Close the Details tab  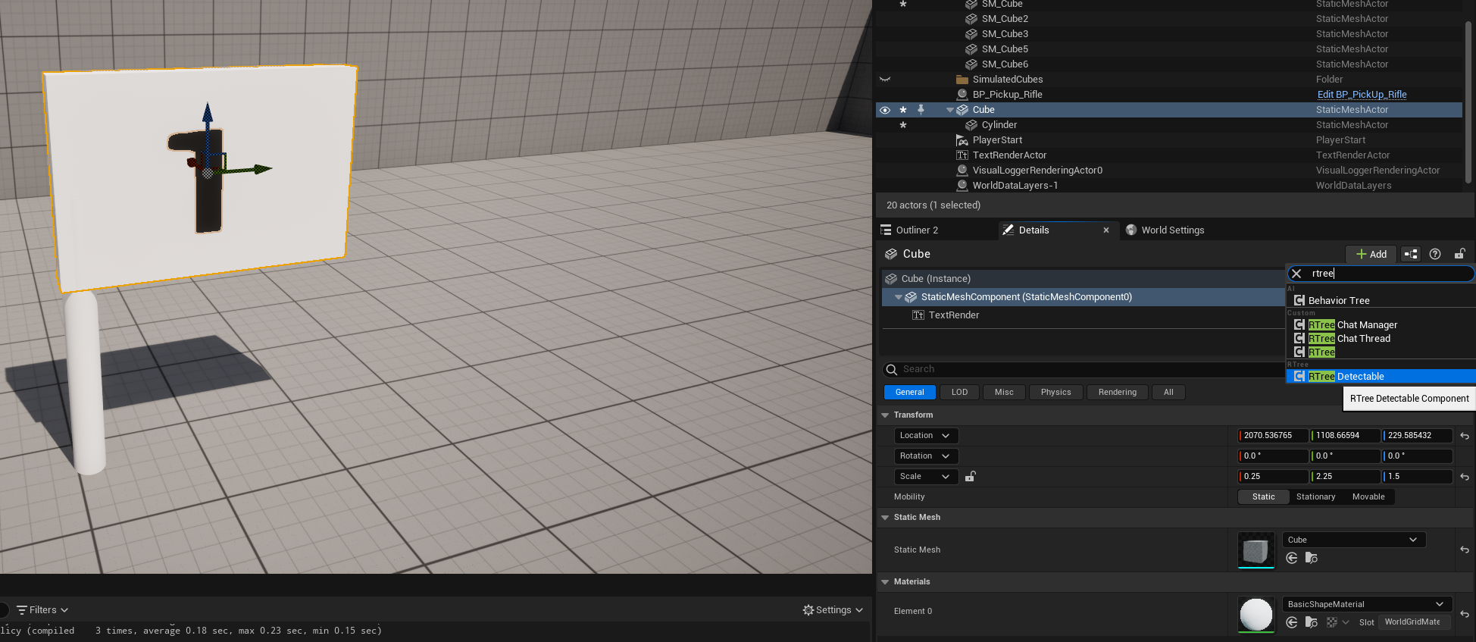pos(1106,230)
